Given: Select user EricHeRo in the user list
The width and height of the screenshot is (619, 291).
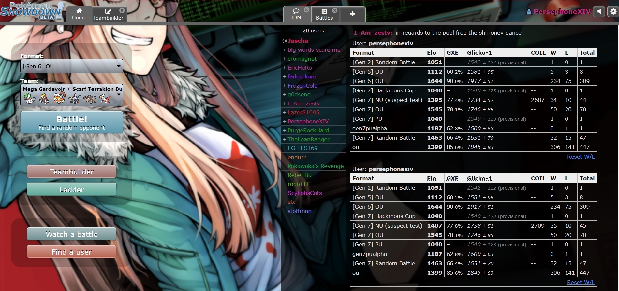Looking at the screenshot, I should [314, 68].
